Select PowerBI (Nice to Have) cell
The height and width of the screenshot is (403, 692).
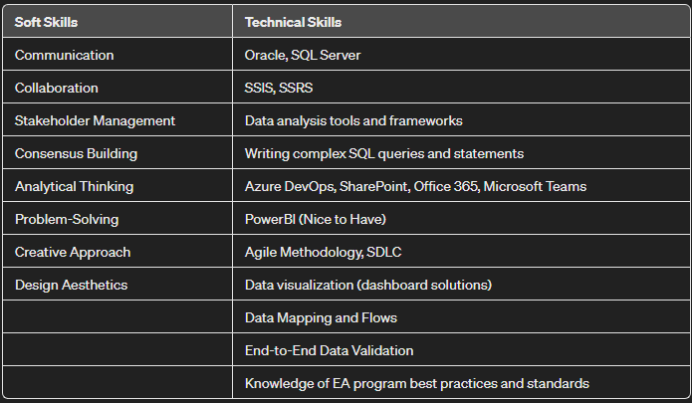[461, 219]
